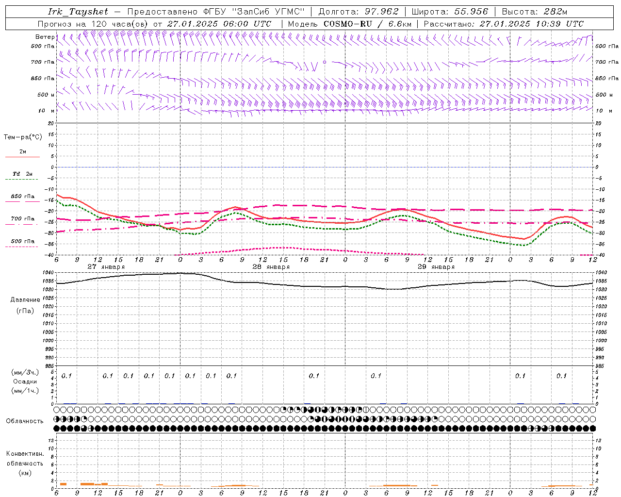Click the station title Irk_Tayshet
The width and height of the screenshot is (621, 497).
coord(78,12)
